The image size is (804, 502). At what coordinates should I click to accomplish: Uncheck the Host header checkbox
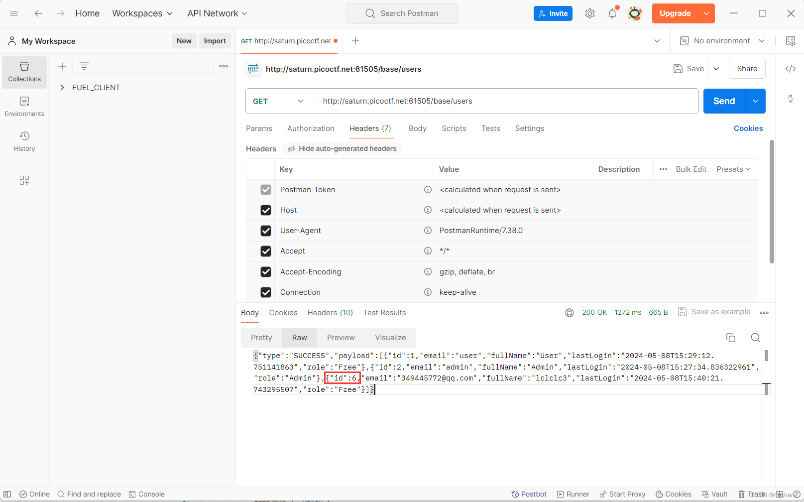pyautogui.click(x=266, y=210)
